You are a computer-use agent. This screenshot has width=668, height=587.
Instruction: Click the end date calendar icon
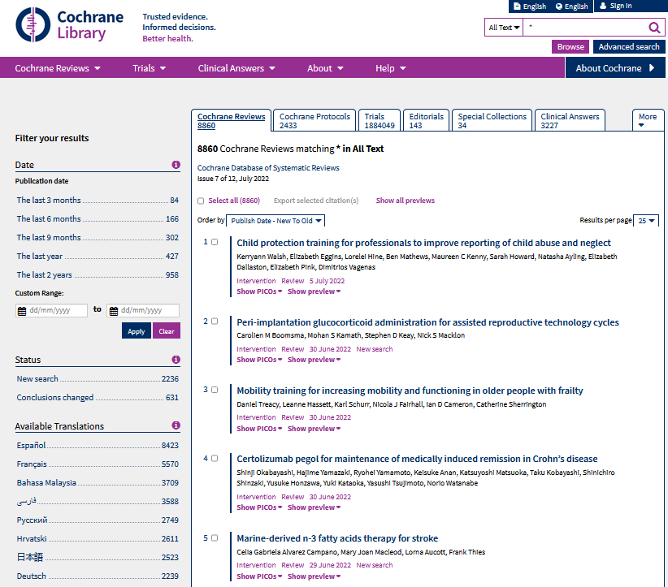(x=113, y=311)
